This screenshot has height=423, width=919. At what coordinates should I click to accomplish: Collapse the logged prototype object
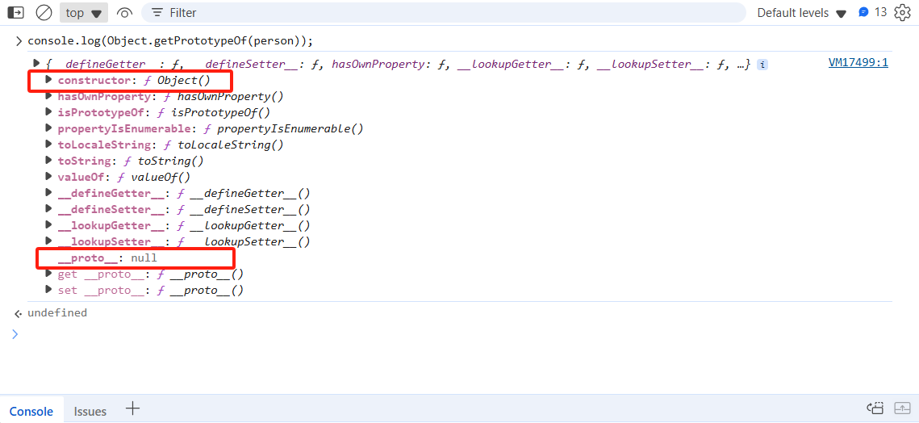[36, 64]
